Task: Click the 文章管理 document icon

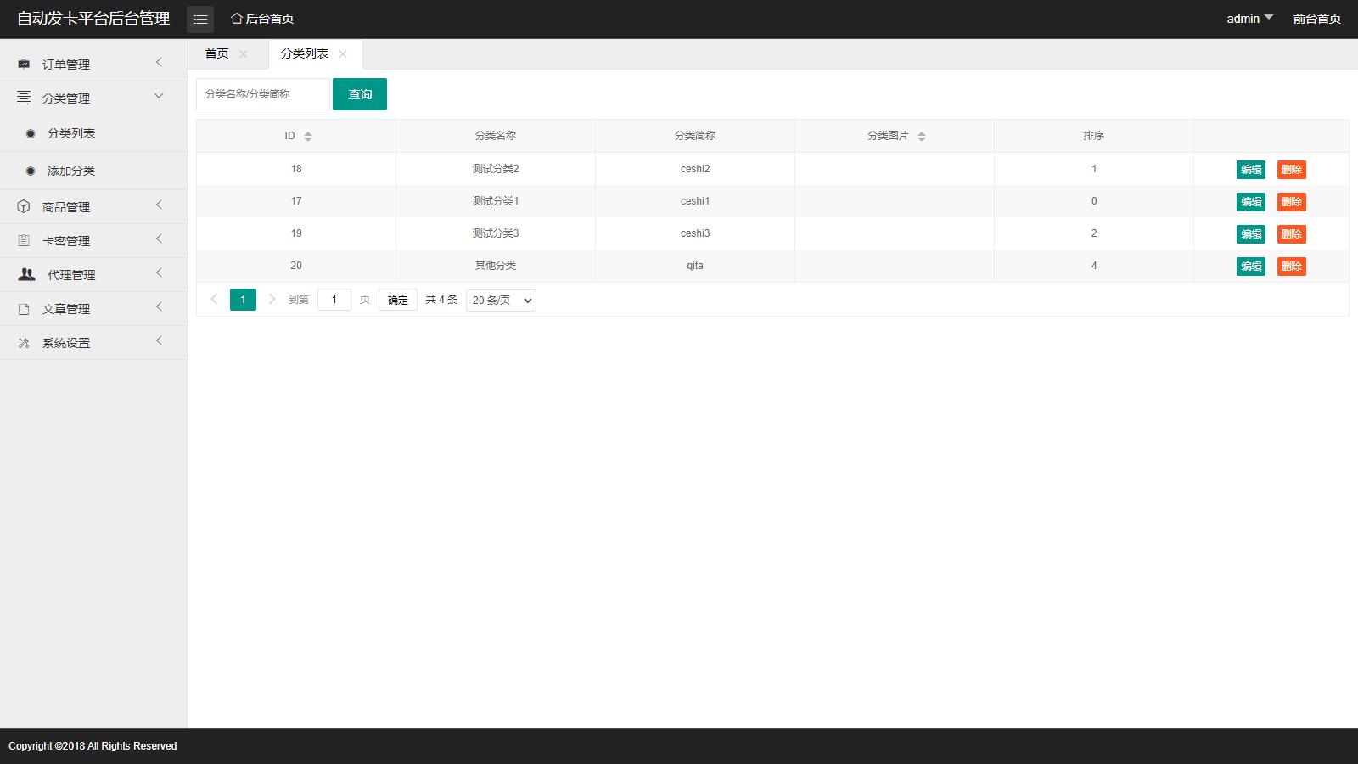Action: (24, 309)
